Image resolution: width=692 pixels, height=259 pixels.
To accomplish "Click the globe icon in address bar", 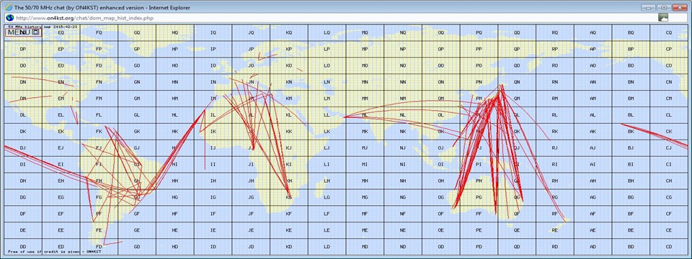I will [x=9, y=18].
